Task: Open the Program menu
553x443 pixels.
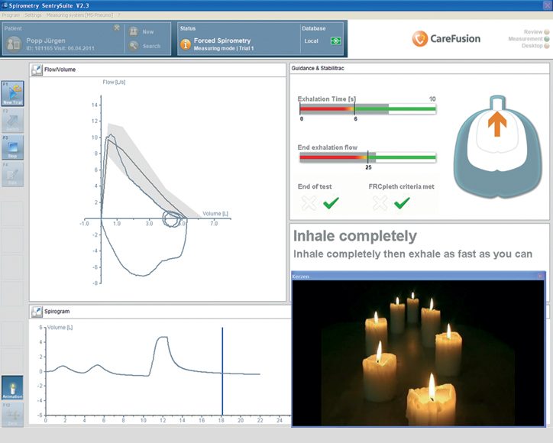Action: click(x=11, y=15)
